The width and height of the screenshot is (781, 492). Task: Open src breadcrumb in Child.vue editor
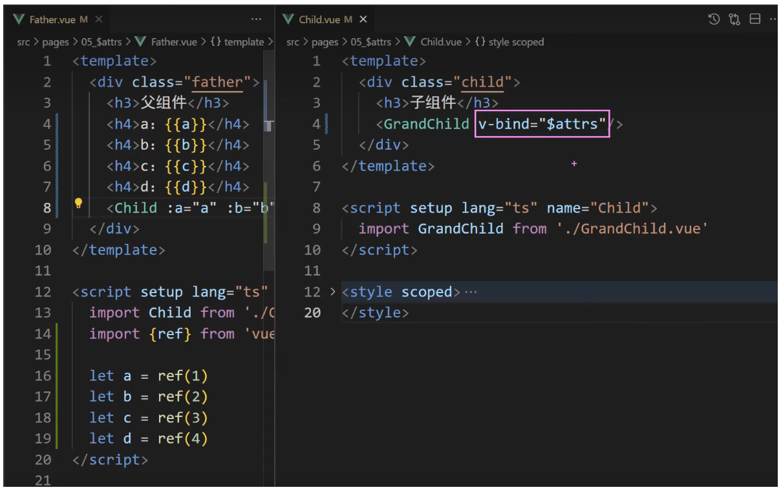click(293, 42)
